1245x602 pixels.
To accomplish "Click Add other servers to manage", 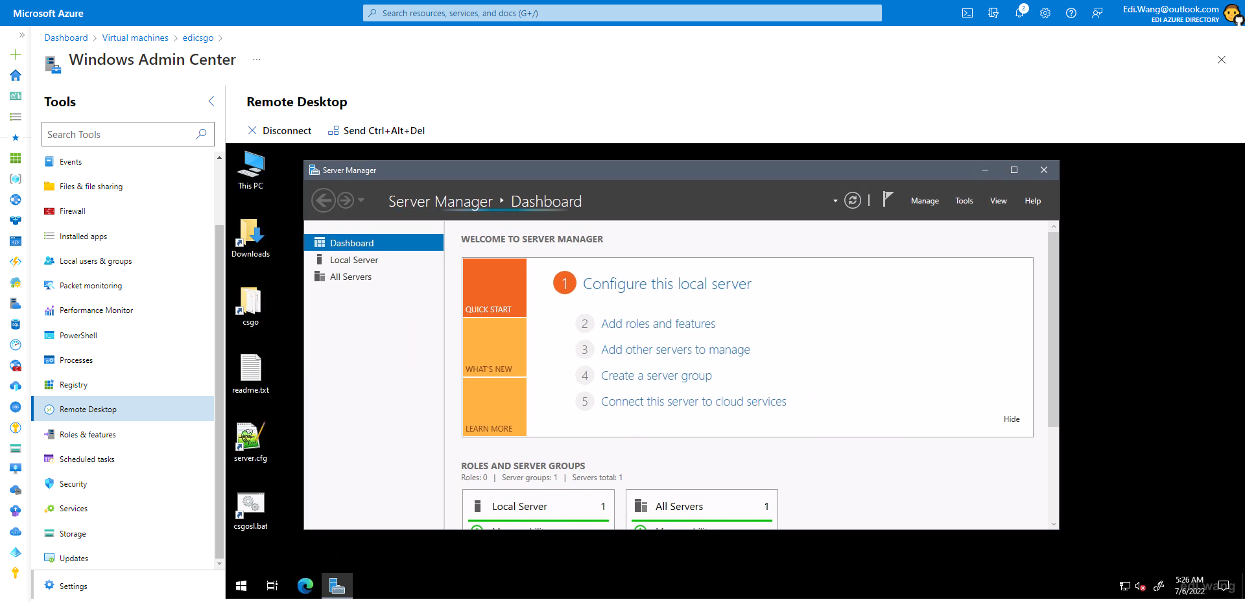I will coord(675,349).
